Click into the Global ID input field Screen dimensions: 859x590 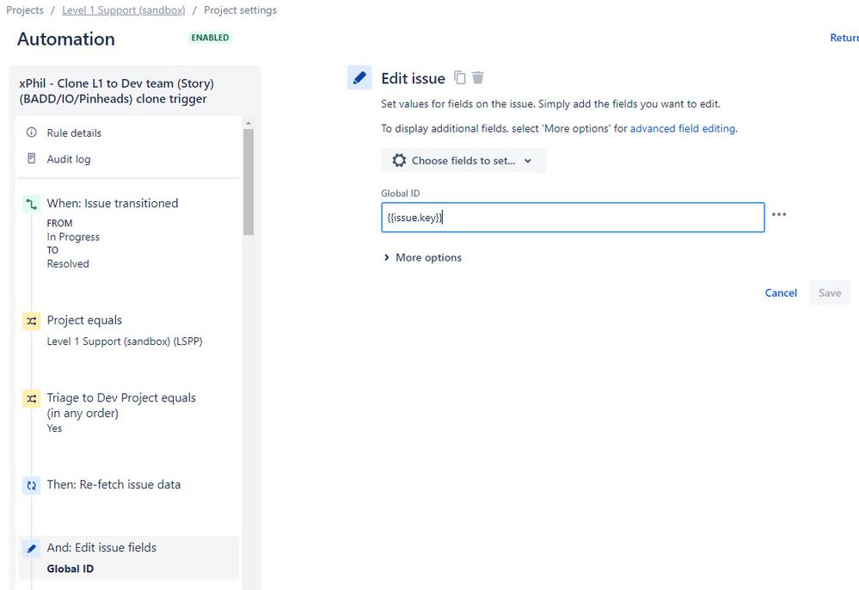(573, 218)
